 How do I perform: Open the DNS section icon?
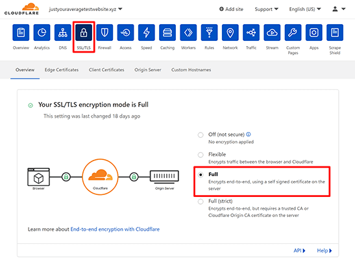coord(63,32)
